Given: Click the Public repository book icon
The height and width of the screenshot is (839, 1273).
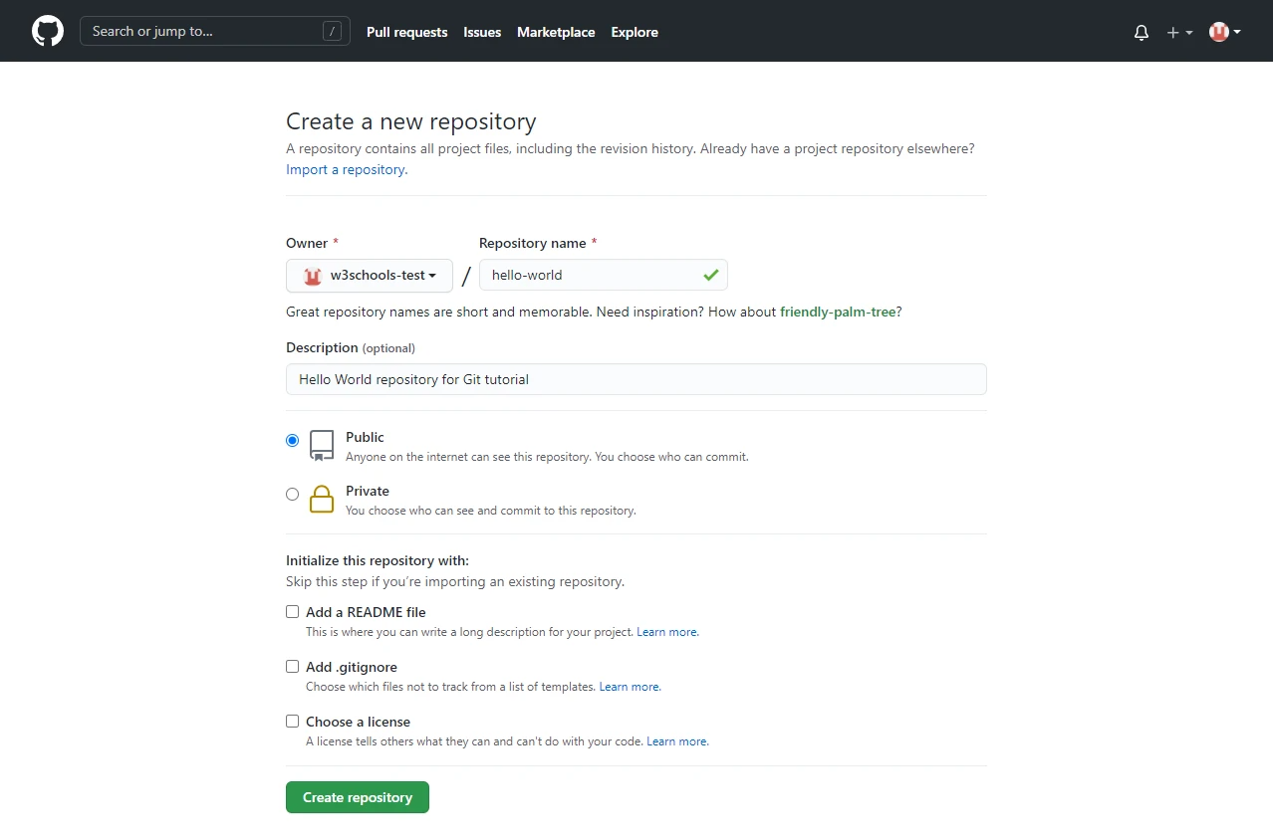Looking at the screenshot, I should pos(321,445).
